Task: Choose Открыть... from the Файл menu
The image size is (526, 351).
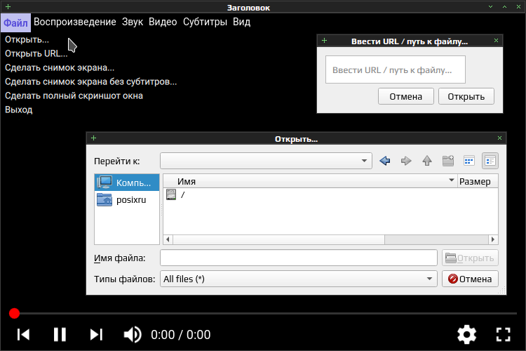Action: pyautogui.click(x=27, y=39)
